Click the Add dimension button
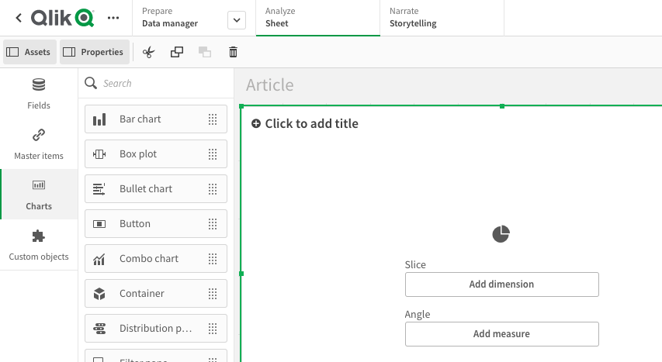Screen dimensions: 662x362 click(x=501, y=284)
